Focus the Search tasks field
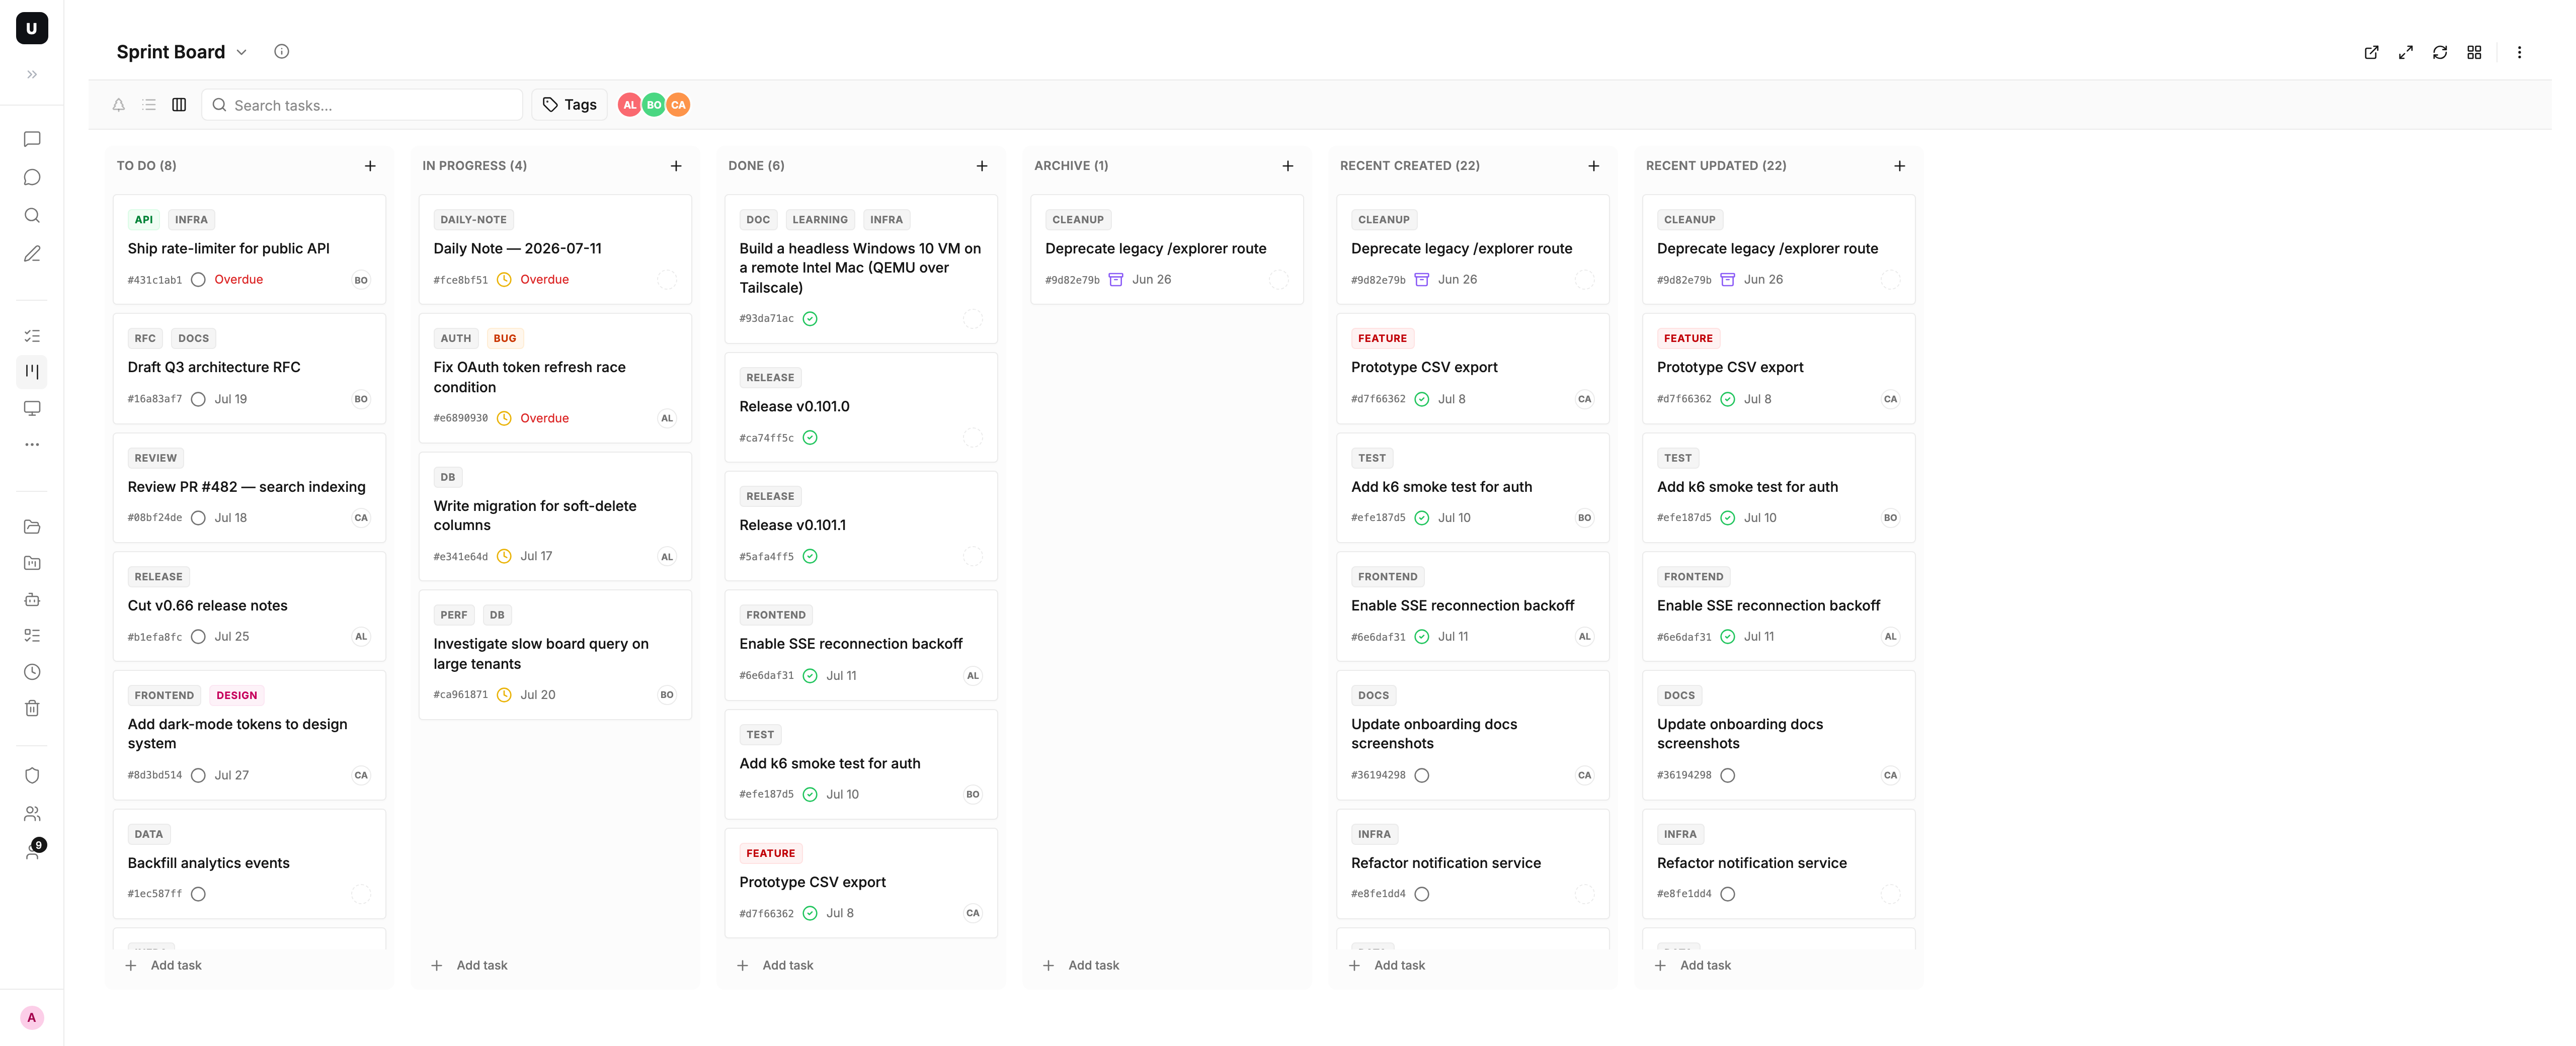Screen dimensions: 2576x1046 pos(362,105)
